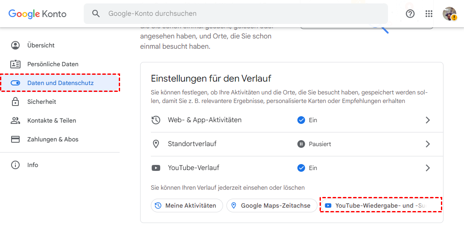
Task: Expand YouTube-Verlauf chevron arrow
Action: 428,168
